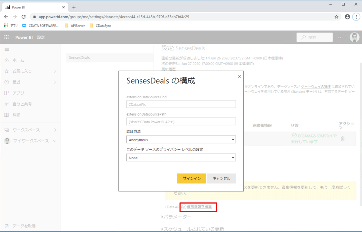Screen dimensions: 362x232
Task: Reload the page
Action: pyautogui.click(x=24, y=17)
